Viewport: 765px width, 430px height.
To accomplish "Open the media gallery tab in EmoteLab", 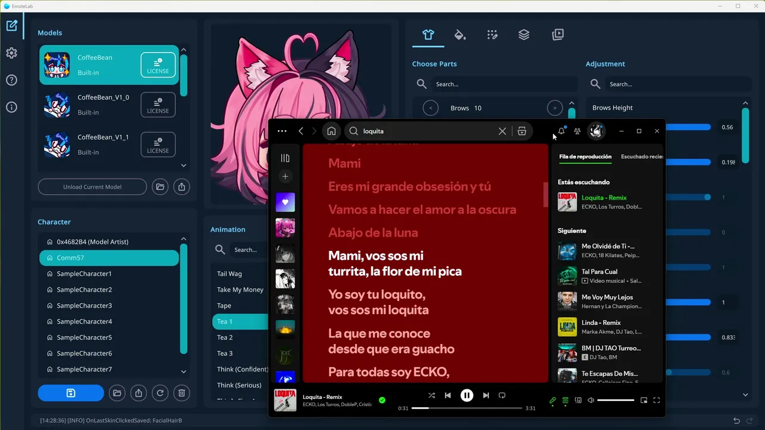I will 558,35.
